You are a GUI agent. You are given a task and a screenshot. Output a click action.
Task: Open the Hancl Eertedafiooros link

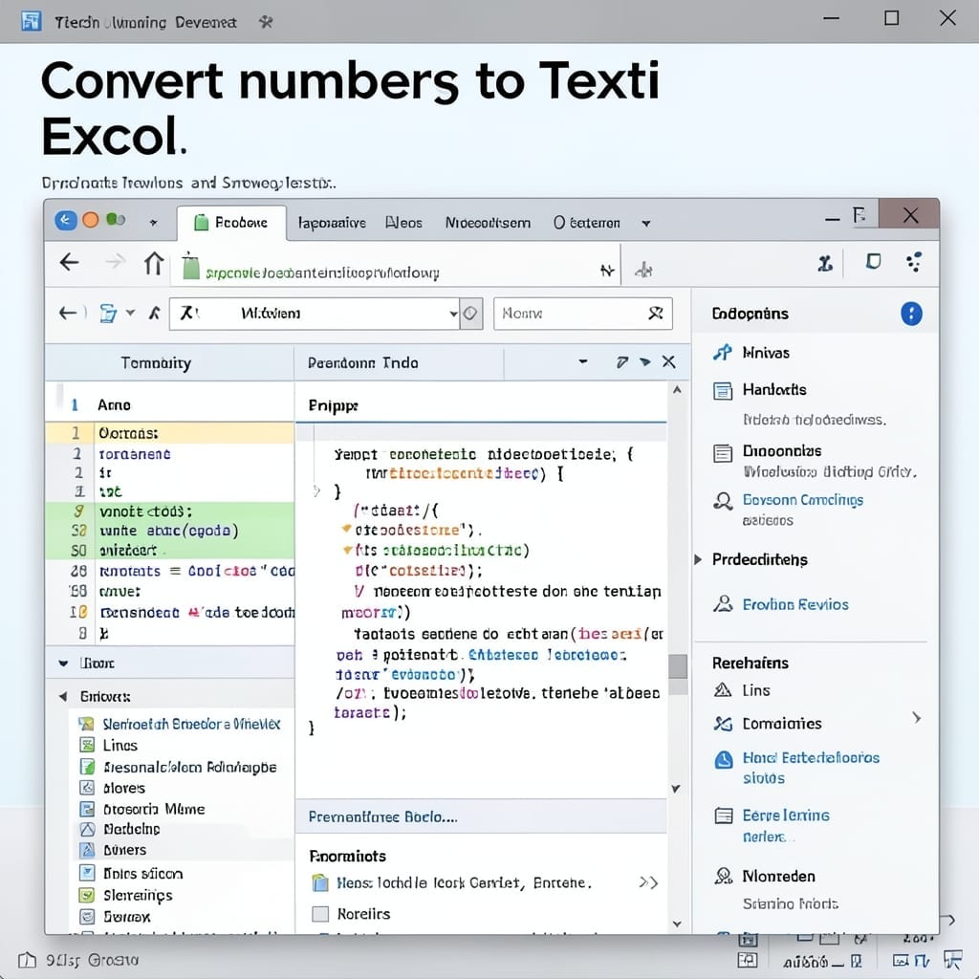(x=811, y=758)
